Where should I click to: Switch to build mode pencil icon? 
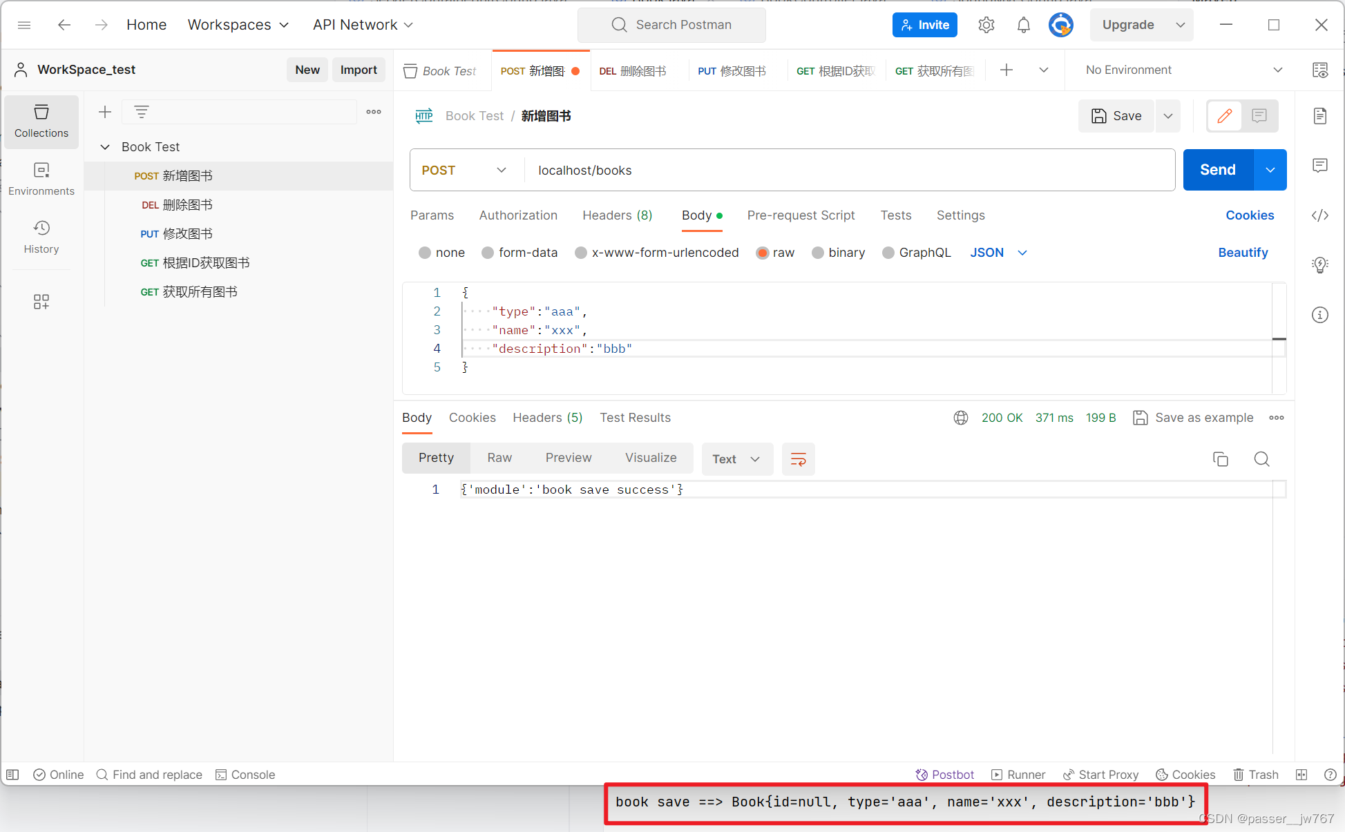[x=1225, y=116]
